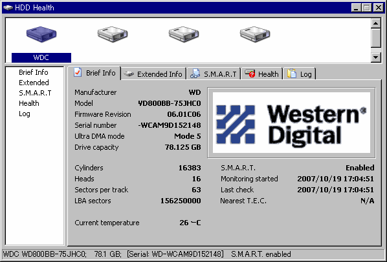Select the blue WDC hard drive icon
Viewport: 387px width, 262px height.
point(41,34)
